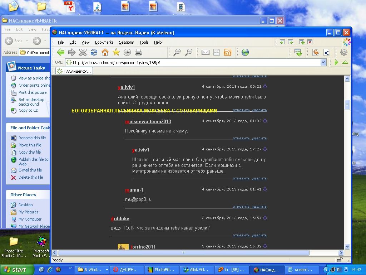Expand the Back button dropdown in Explorer
The width and height of the screenshot is (366, 275).
coord(27,41)
